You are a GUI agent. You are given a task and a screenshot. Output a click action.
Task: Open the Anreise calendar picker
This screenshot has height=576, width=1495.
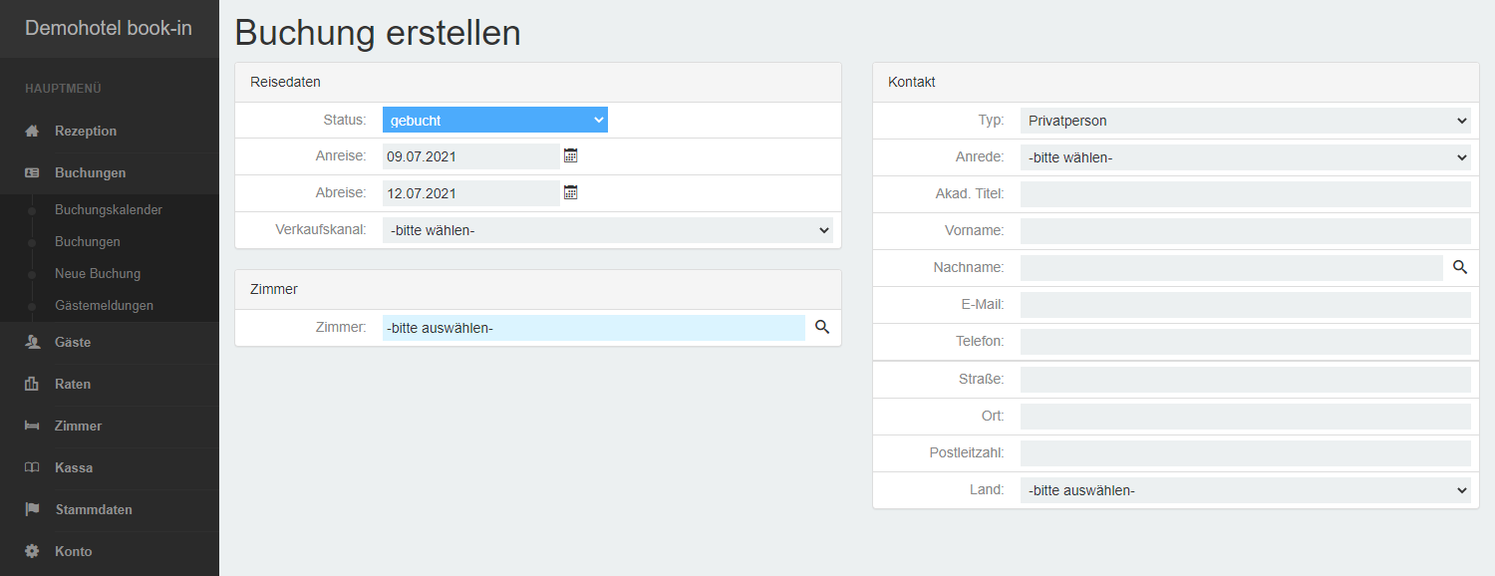pos(571,155)
